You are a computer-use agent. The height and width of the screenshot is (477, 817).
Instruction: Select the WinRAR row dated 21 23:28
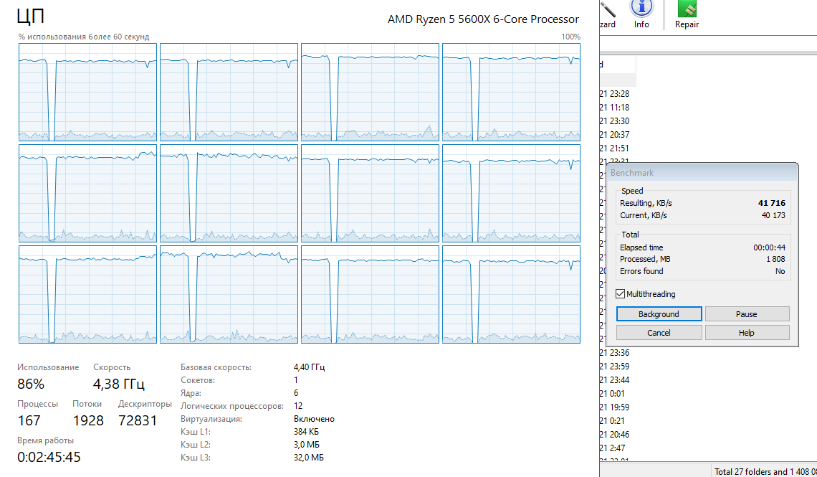click(614, 94)
